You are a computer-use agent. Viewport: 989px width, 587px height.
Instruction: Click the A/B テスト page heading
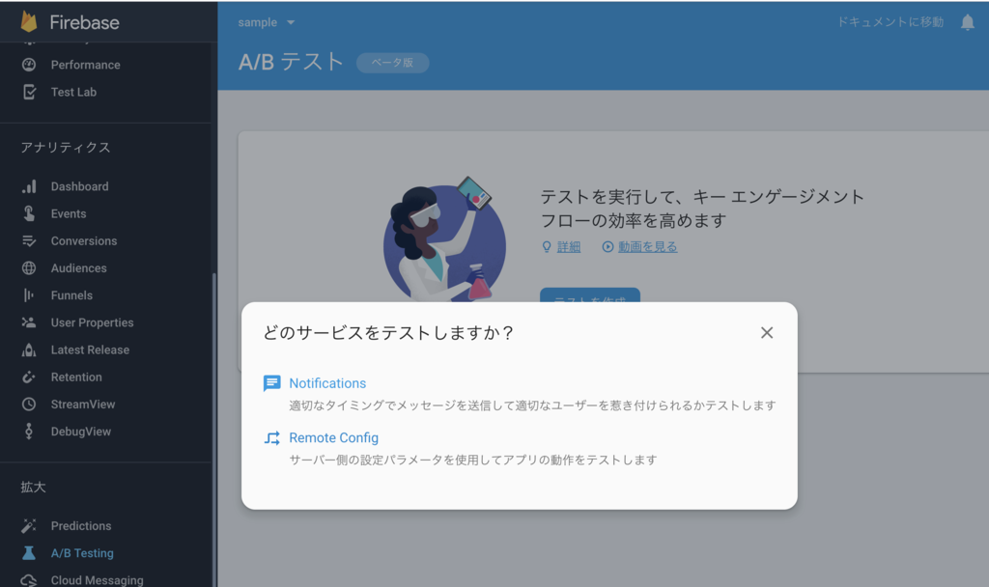coord(292,62)
